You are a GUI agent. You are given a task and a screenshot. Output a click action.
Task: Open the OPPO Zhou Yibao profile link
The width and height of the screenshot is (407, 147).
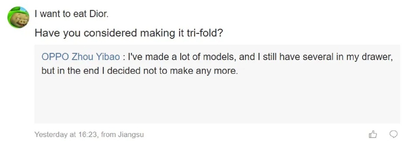81,57
